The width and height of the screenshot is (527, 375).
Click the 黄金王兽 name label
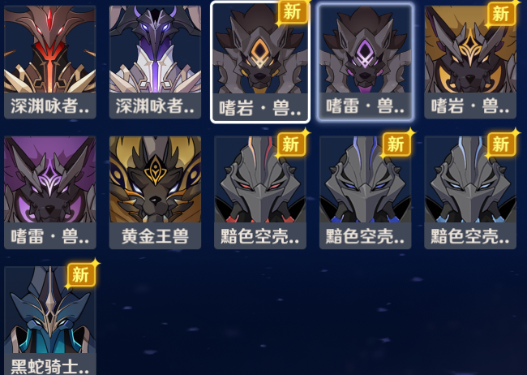coord(156,236)
